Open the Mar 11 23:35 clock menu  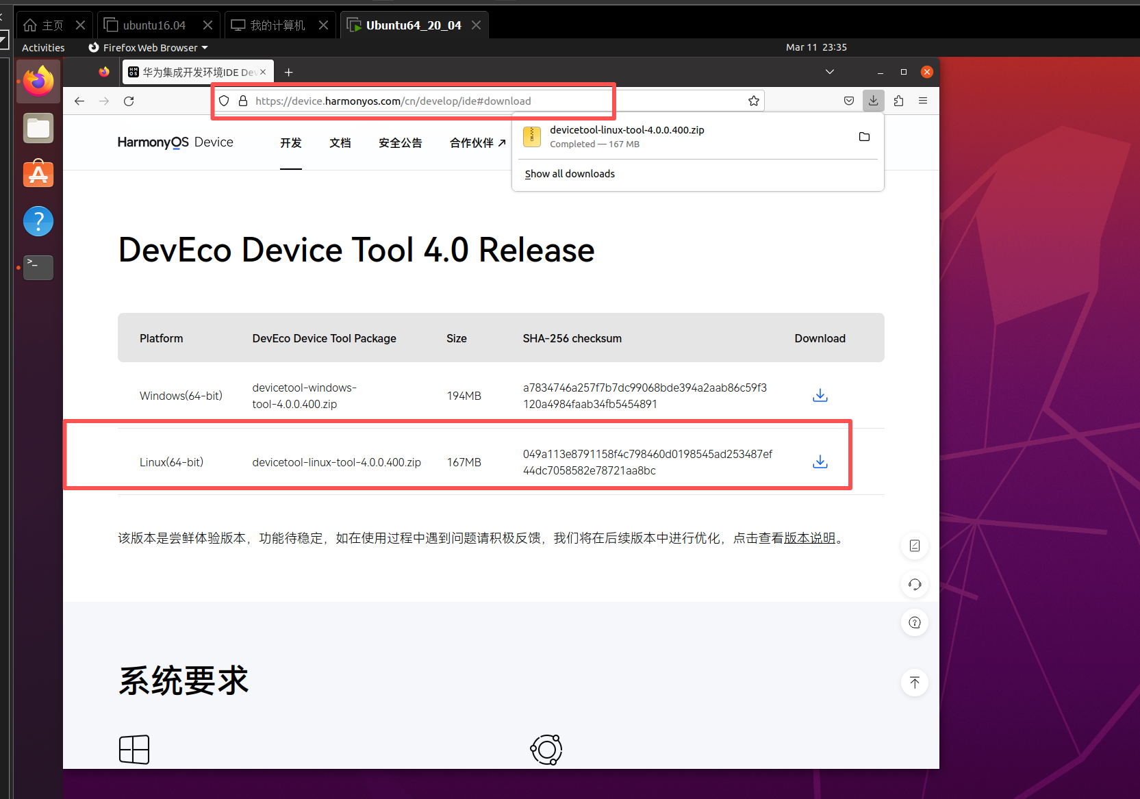[816, 47]
